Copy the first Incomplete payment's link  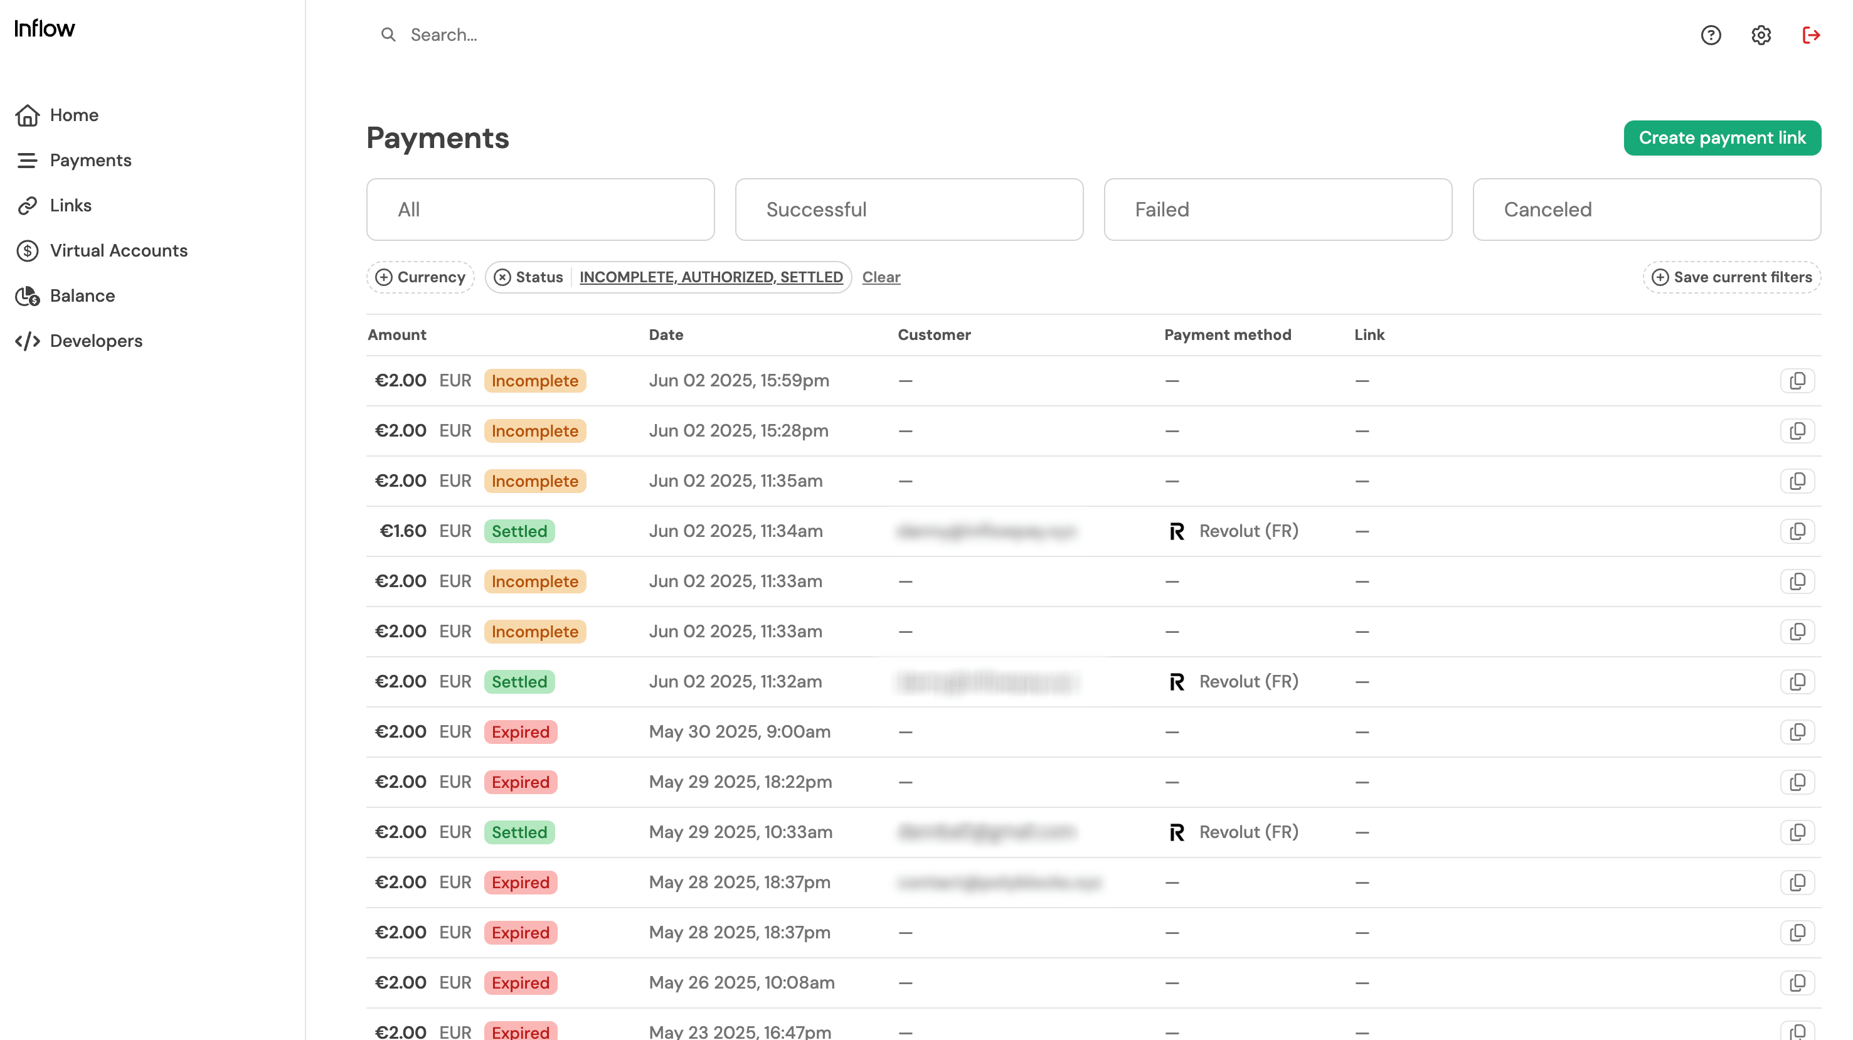coord(1797,381)
